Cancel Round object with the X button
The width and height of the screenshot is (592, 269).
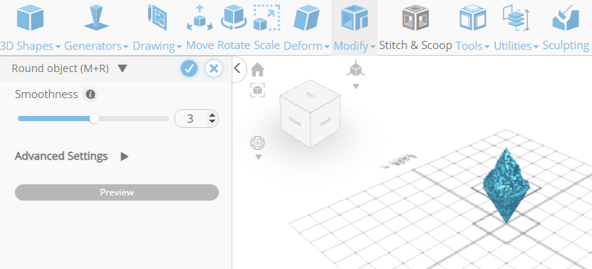point(214,68)
